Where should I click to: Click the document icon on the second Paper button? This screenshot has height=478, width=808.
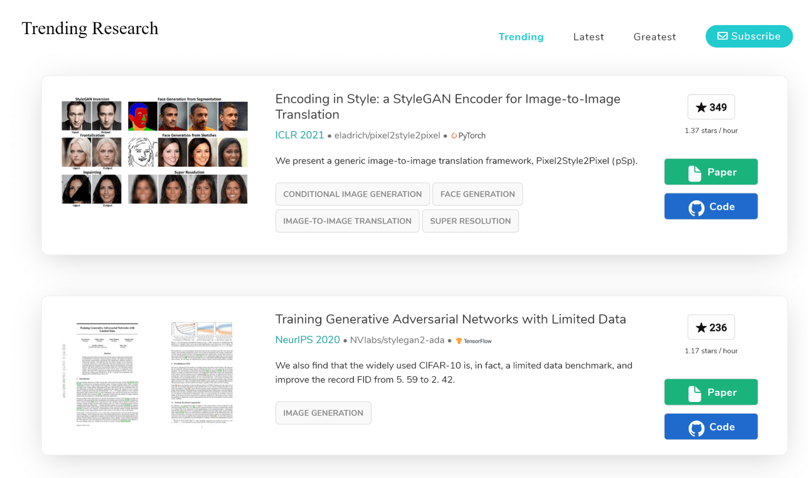click(694, 394)
